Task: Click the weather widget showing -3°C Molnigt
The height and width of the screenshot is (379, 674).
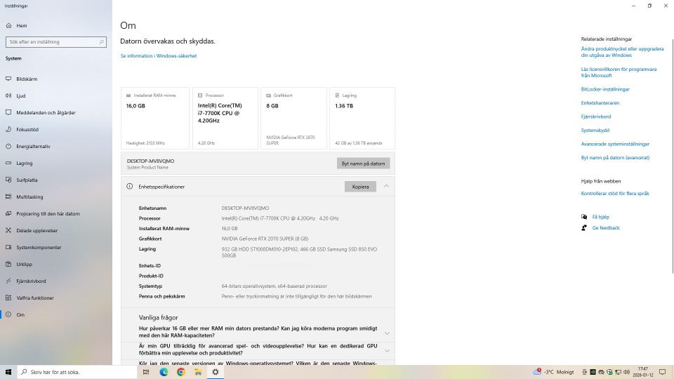Action: pyautogui.click(x=554, y=372)
